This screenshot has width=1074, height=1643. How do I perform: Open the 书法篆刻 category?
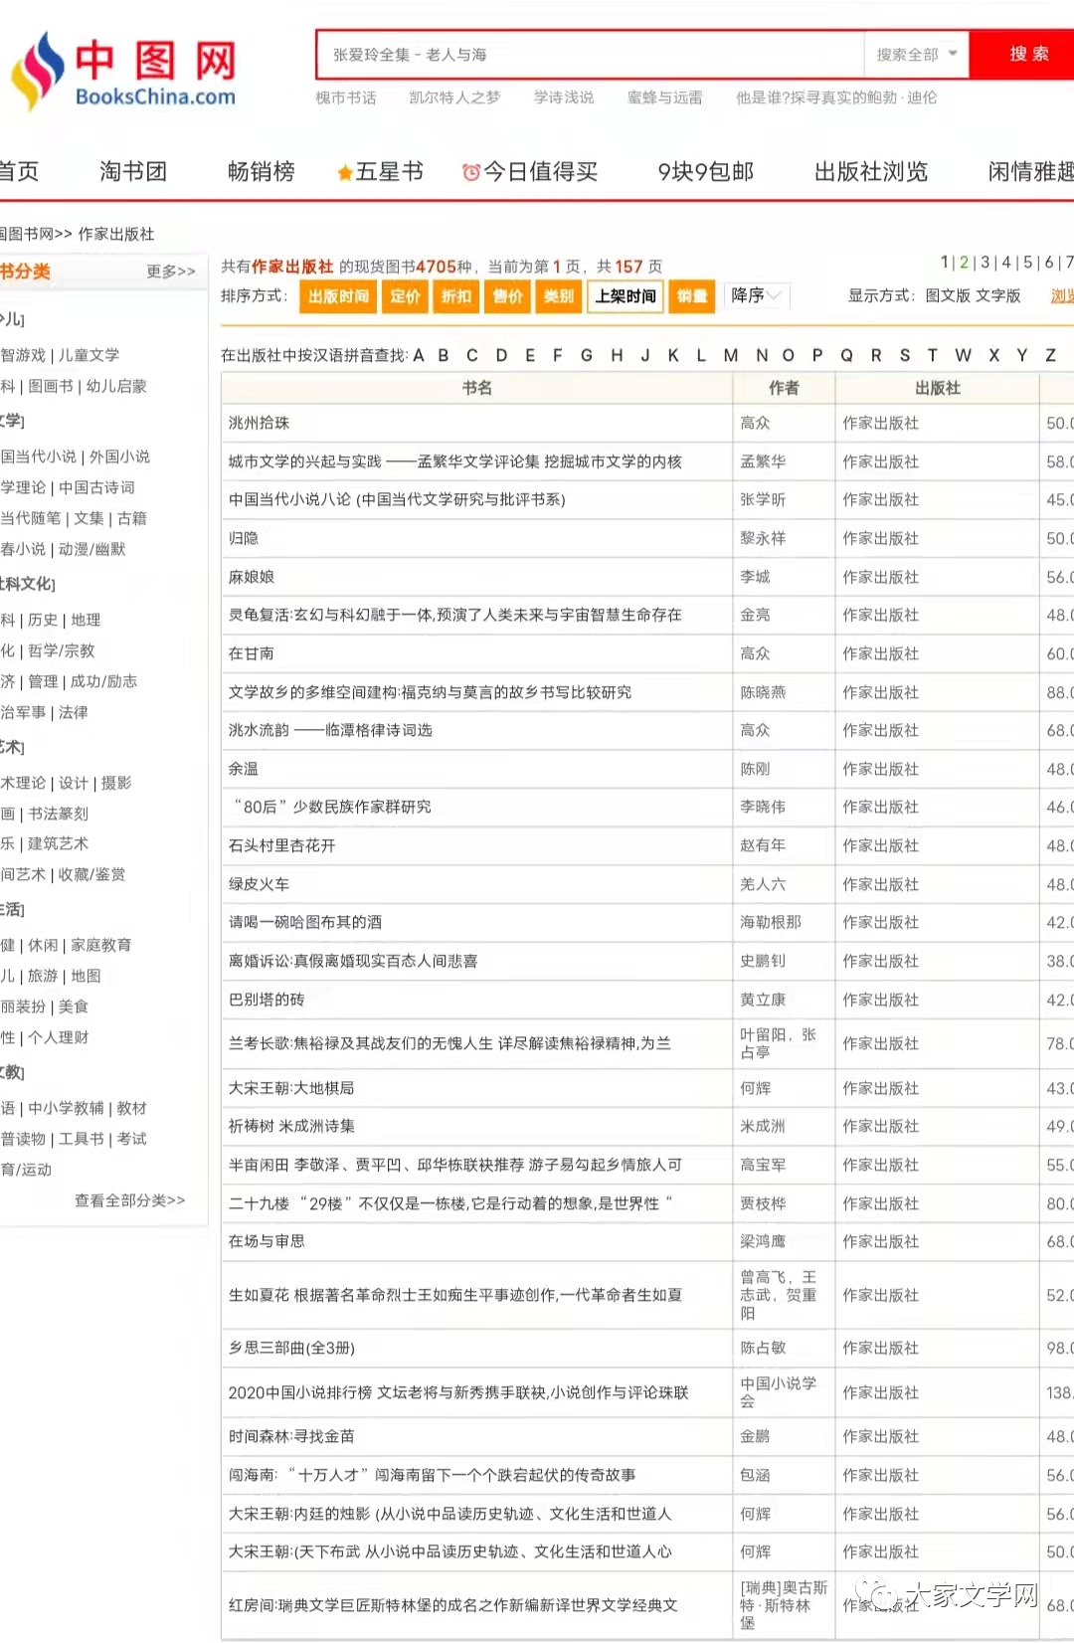(x=58, y=814)
